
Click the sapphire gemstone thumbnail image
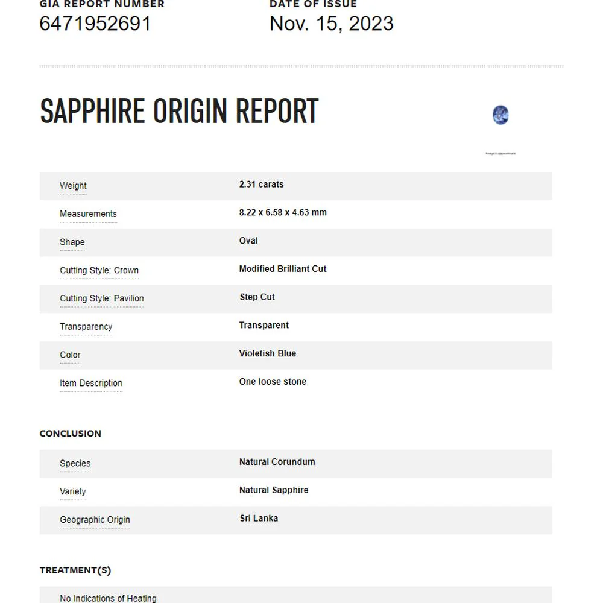(500, 115)
